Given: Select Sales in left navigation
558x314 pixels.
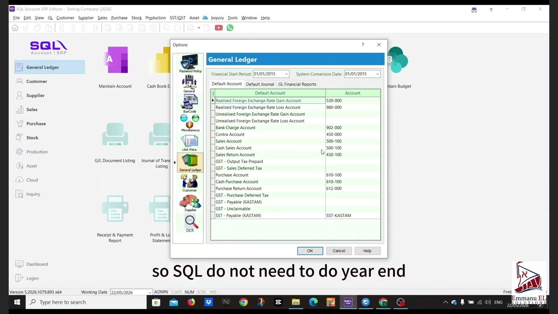Looking at the screenshot, I should [x=32, y=109].
